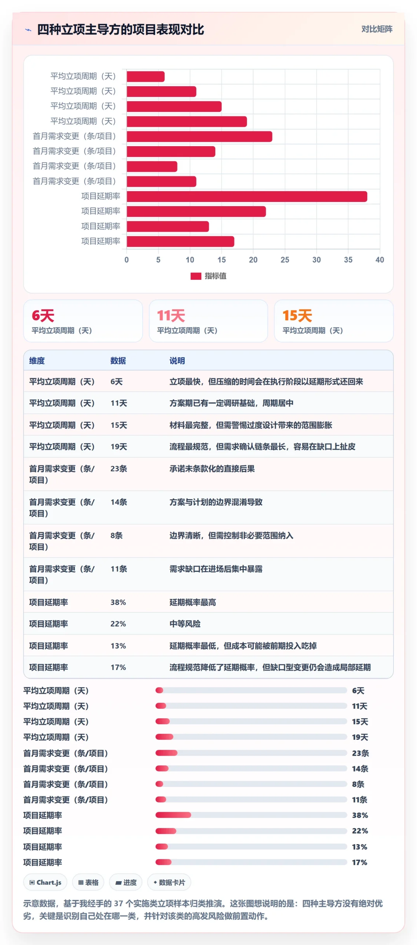417x945 pixels.
Task: Select the text 承诺未条款化的直接后果
Action: 212,468
